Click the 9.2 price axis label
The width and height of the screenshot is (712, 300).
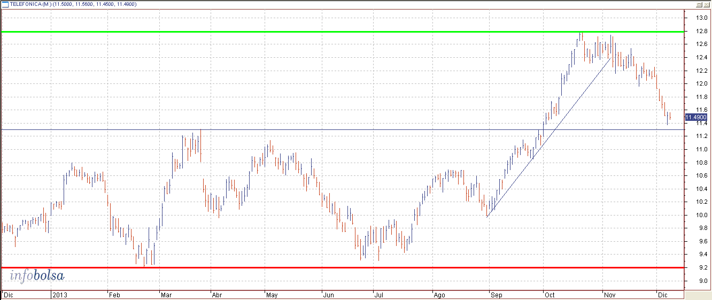(x=701, y=268)
